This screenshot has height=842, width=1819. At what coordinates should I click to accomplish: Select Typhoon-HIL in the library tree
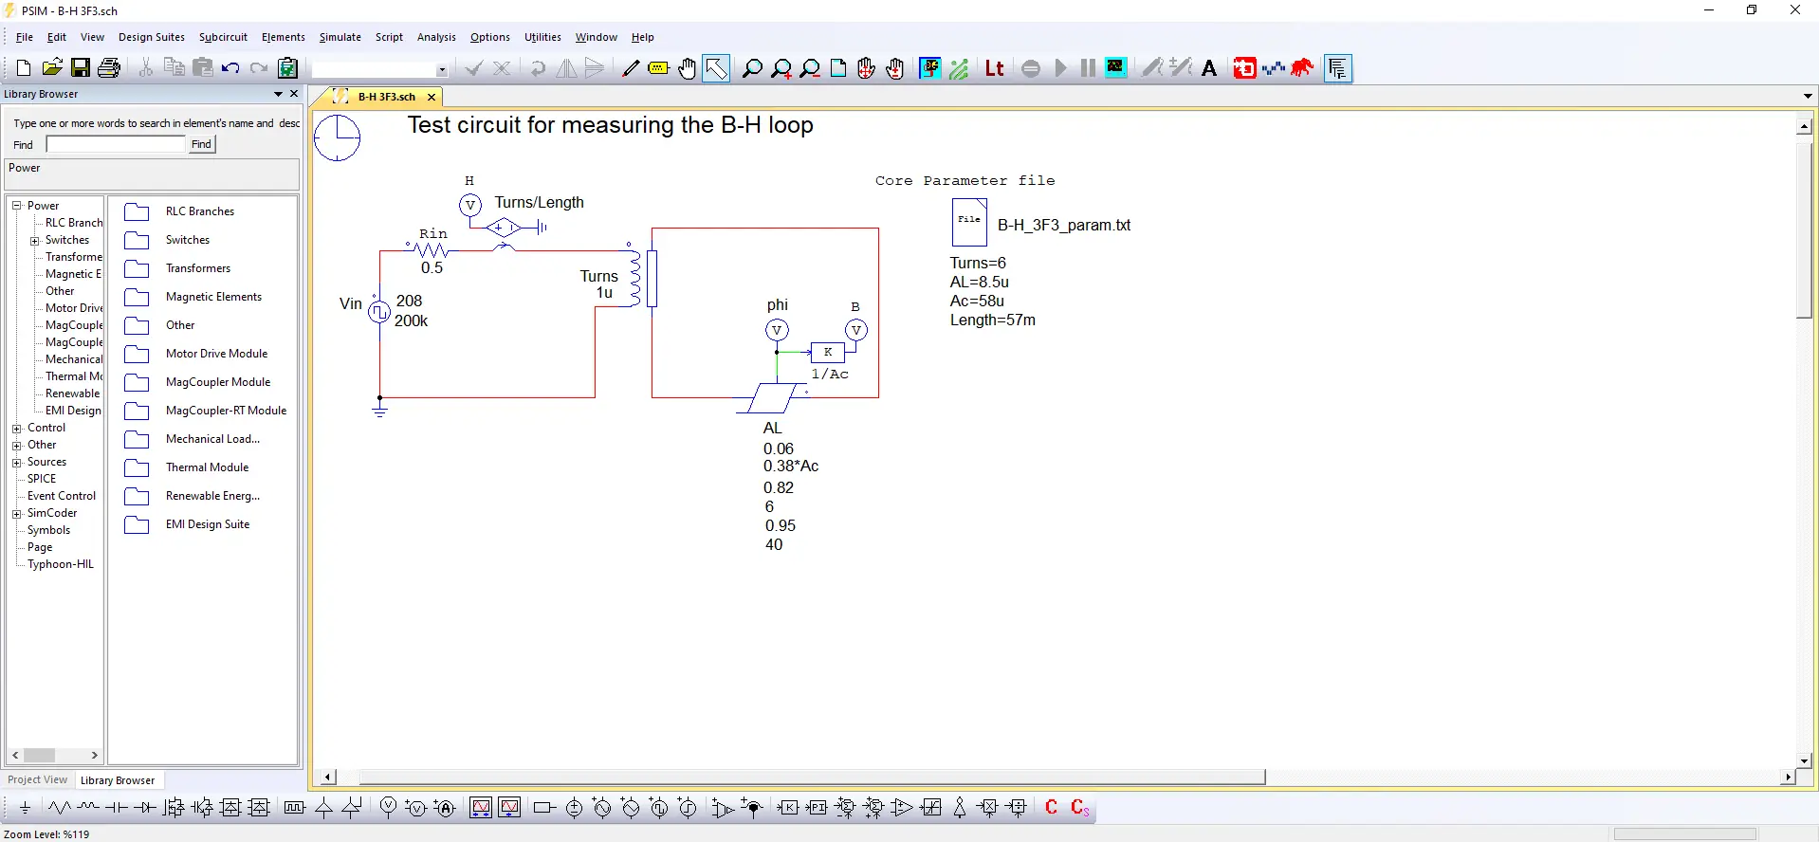[61, 564]
